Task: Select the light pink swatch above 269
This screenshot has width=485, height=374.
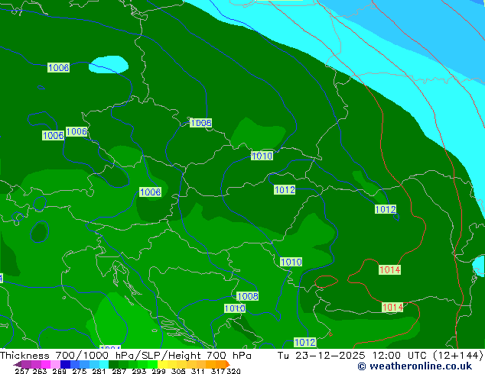Action: [55, 364]
